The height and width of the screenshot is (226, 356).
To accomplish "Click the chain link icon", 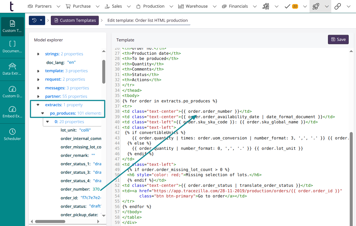I will pos(338,6).
